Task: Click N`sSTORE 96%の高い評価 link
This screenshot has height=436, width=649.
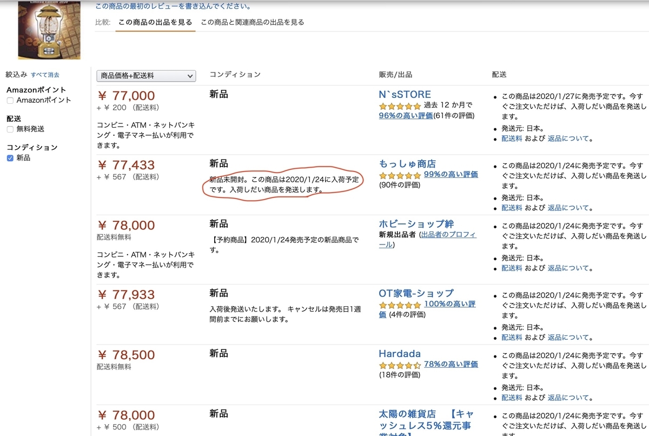Action: tap(406, 115)
